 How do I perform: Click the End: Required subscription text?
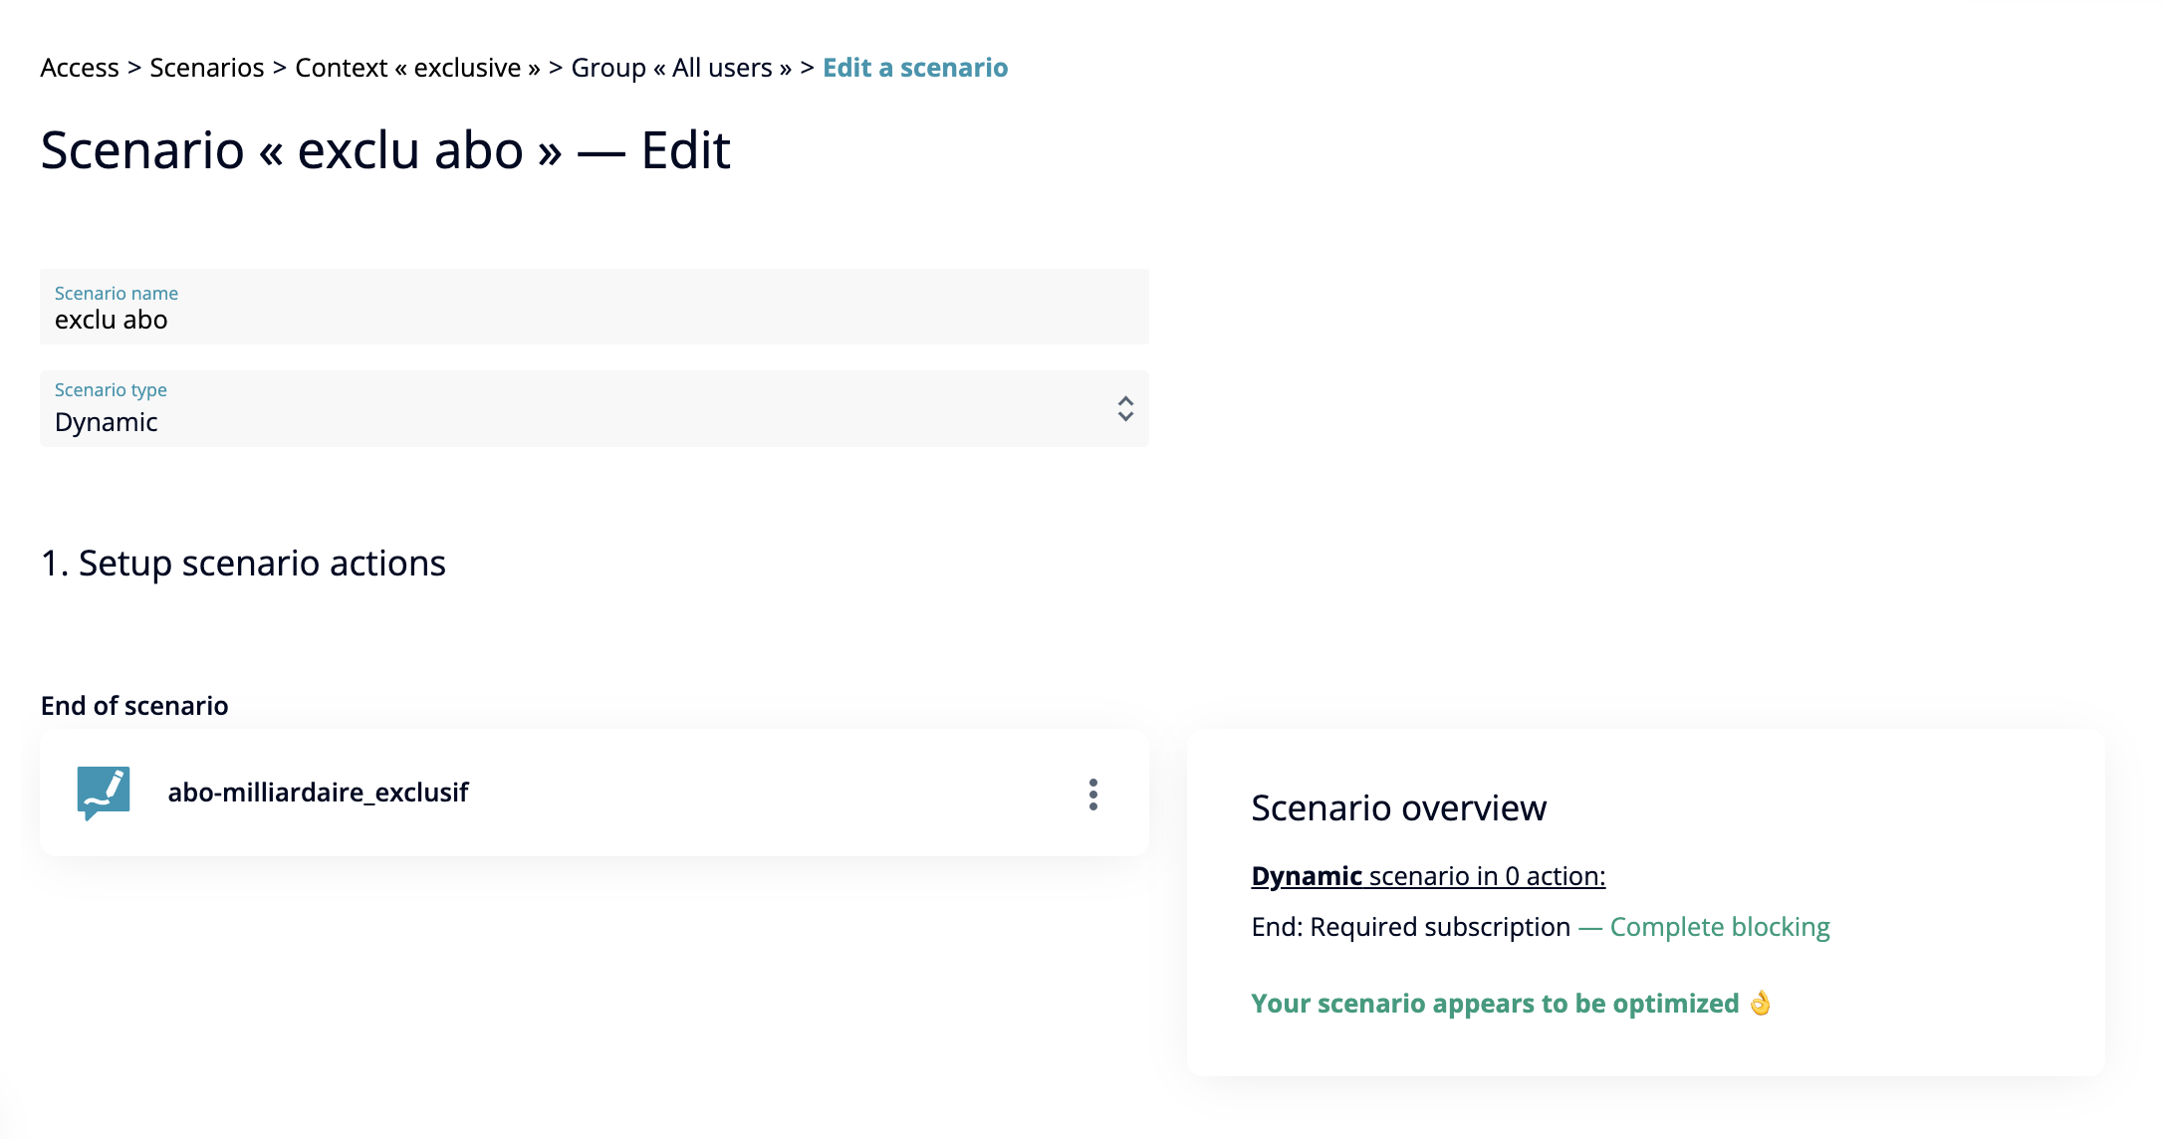tap(1410, 927)
